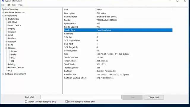Select CD-ROM tree item
190x107 pixels.
tap(12, 22)
